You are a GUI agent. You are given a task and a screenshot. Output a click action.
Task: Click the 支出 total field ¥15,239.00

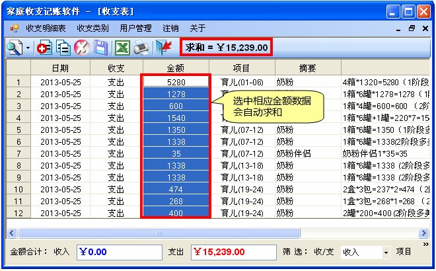point(234,252)
